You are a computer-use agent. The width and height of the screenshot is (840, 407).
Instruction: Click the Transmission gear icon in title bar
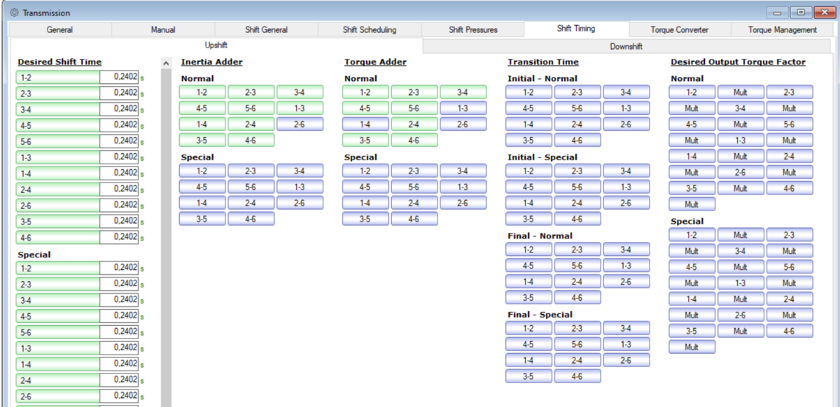[x=14, y=13]
